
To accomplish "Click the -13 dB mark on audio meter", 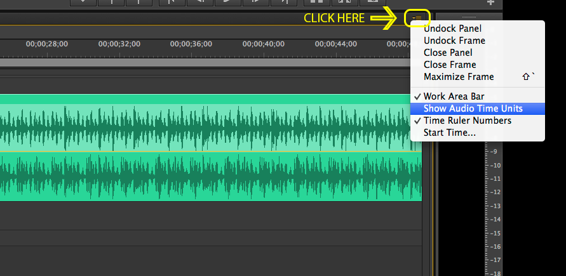I will 495,206.
